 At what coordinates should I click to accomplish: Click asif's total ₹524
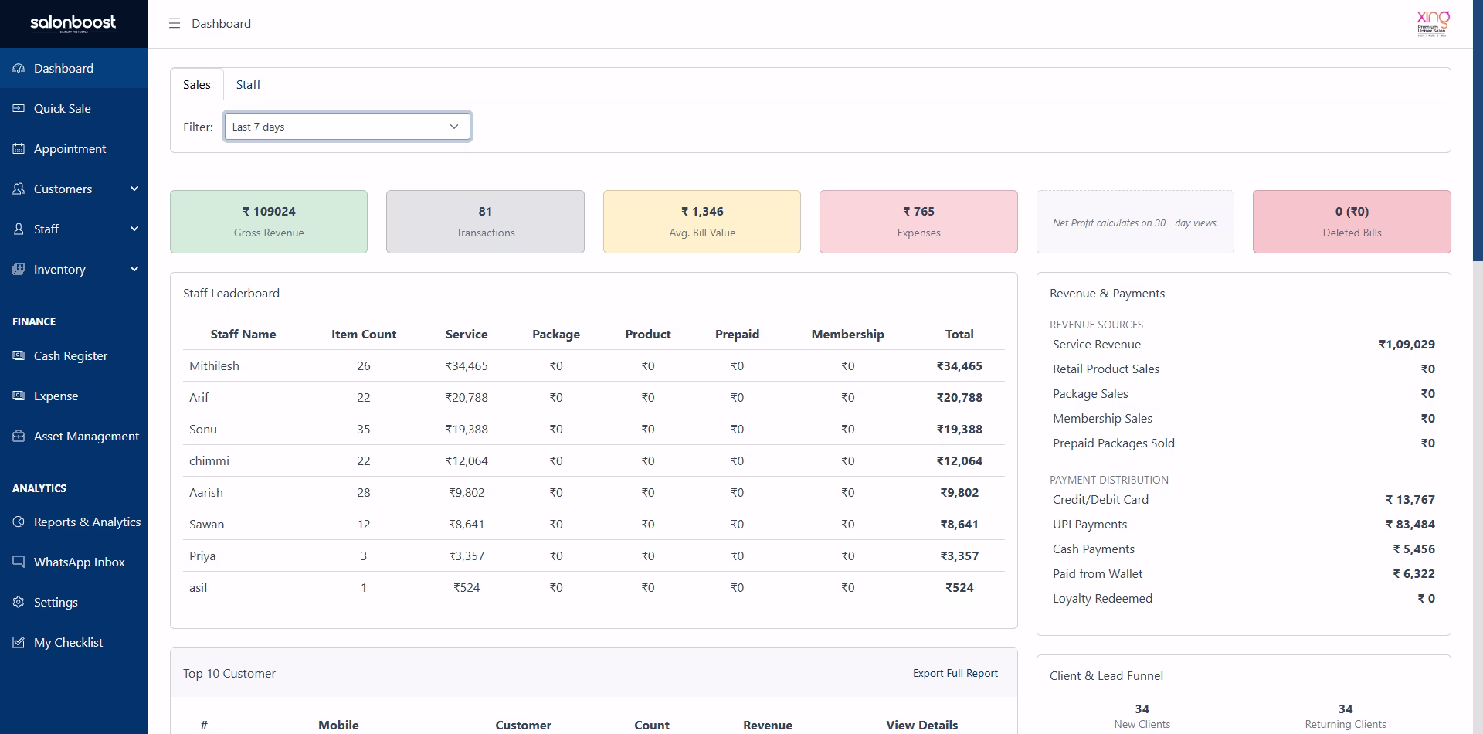point(959,587)
